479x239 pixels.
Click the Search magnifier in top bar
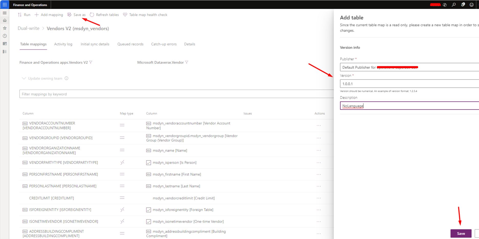point(454,5)
